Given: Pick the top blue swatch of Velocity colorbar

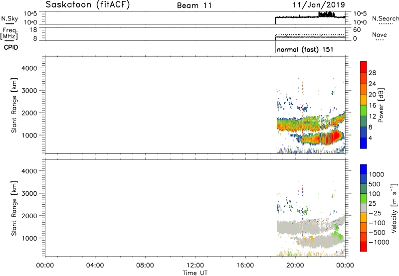Looking at the screenshot, I should point(364,169).
